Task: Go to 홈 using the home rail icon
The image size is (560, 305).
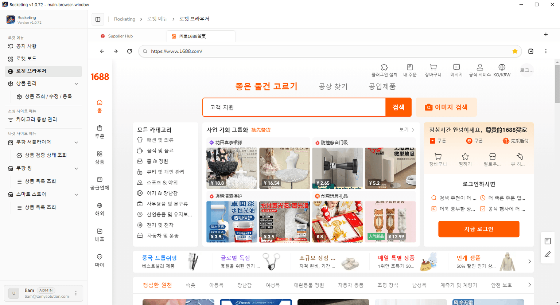Action: click(99, 105)
